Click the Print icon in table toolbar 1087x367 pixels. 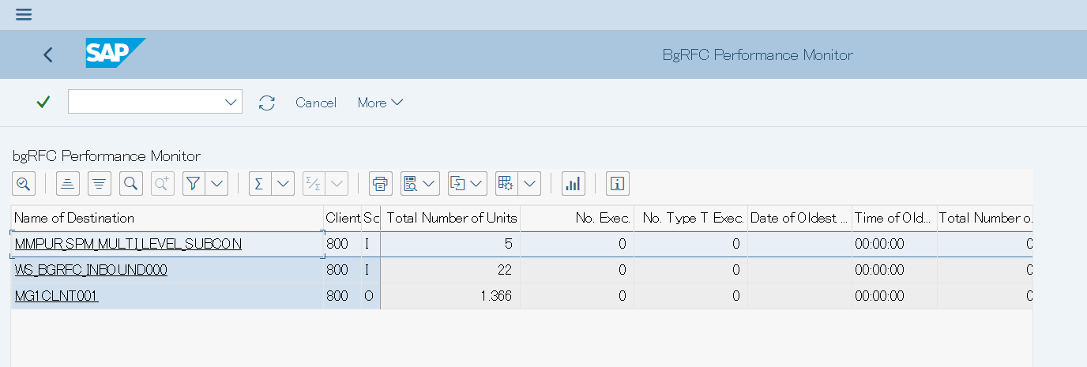click(381, 184)
